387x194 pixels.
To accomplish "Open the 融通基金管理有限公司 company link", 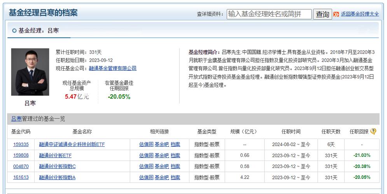I will (x=112, y=68).
